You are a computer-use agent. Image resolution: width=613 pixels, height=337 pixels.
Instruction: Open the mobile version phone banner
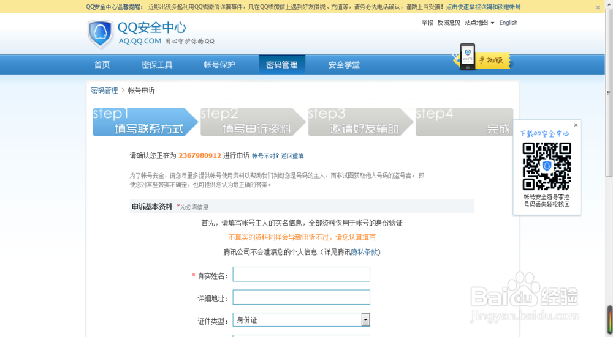pos(482,57)
